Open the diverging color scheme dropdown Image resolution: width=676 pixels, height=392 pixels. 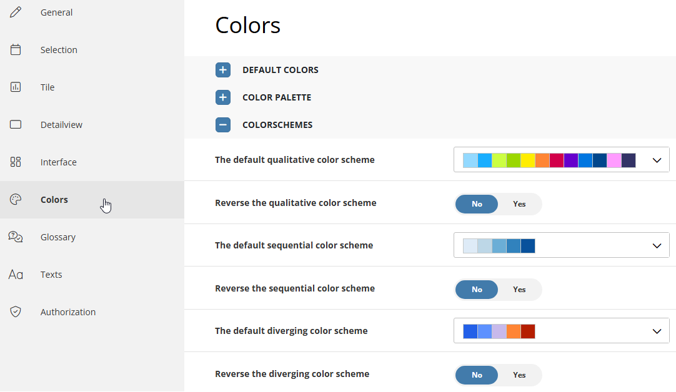657,331
